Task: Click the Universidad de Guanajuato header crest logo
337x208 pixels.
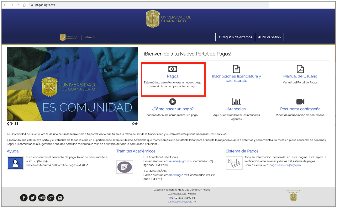Action: [x=168, y=19]
